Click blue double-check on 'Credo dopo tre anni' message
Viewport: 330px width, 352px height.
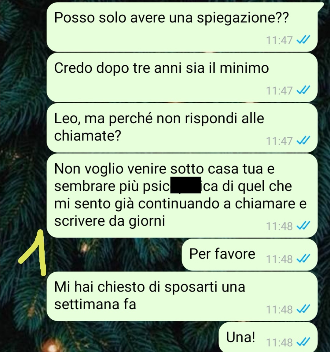click(303, 90)
